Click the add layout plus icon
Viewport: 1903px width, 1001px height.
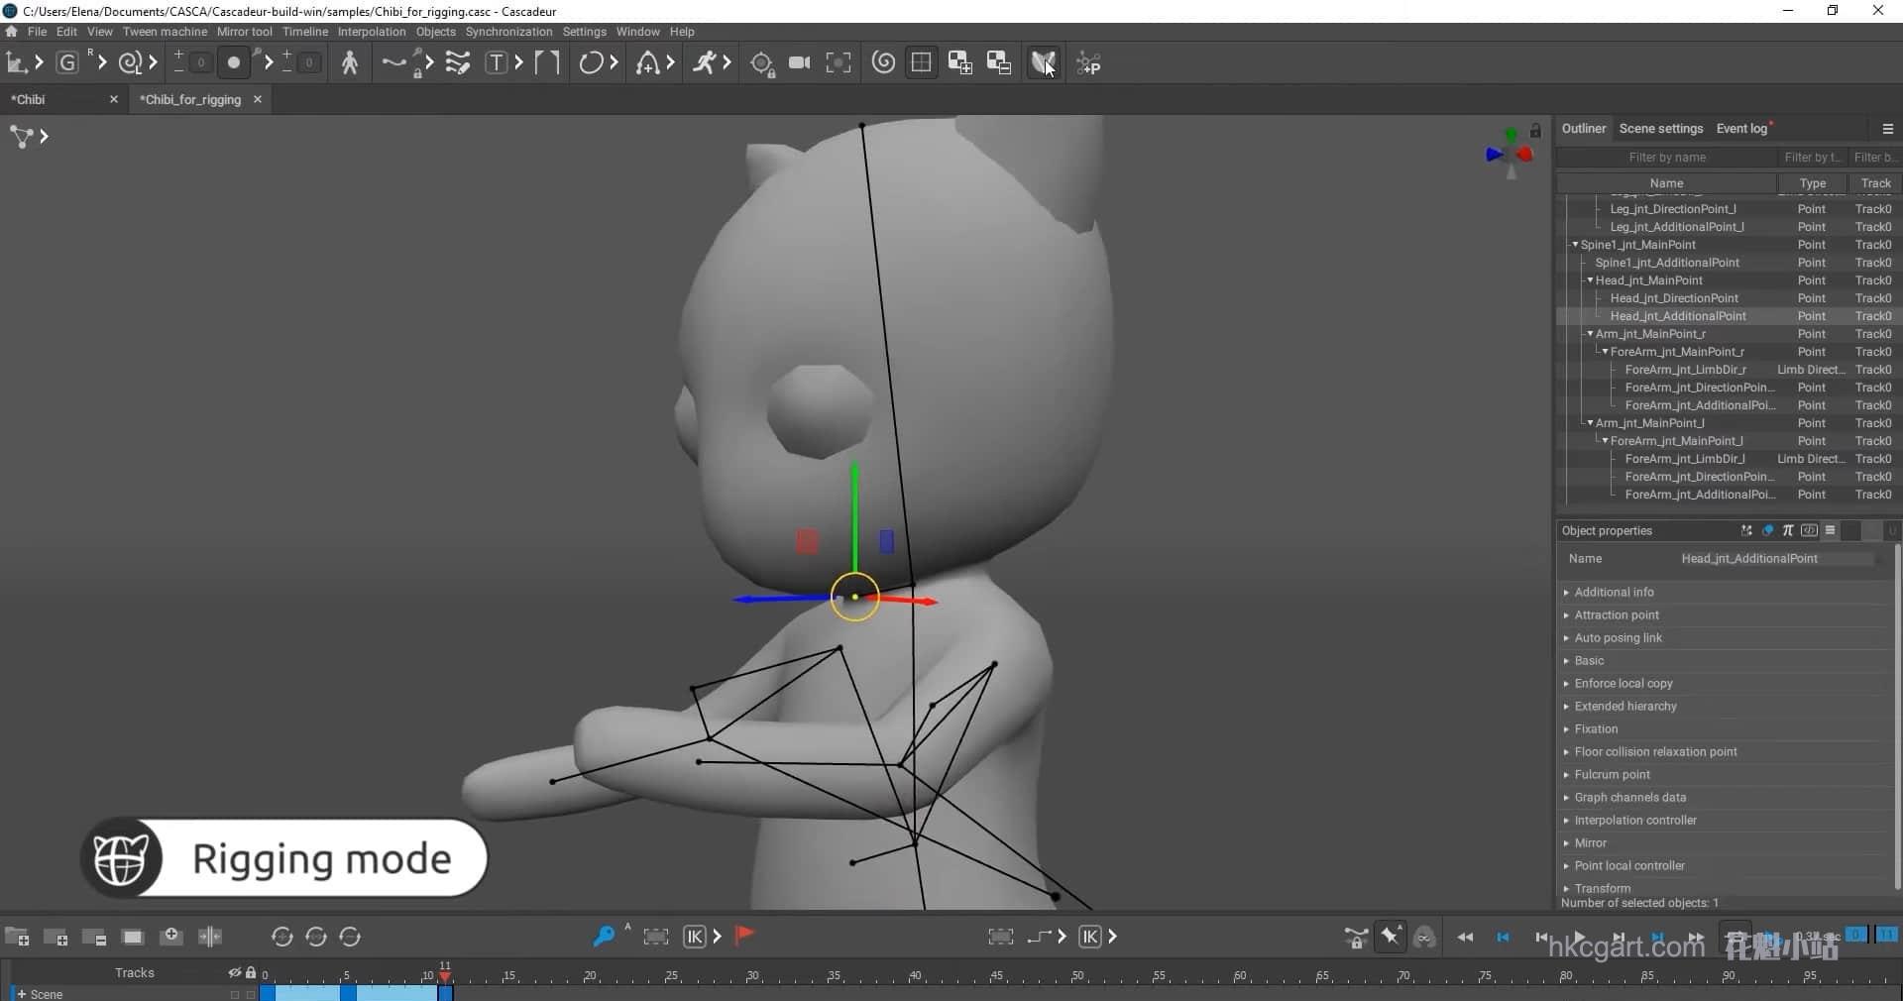coord(959,63)
